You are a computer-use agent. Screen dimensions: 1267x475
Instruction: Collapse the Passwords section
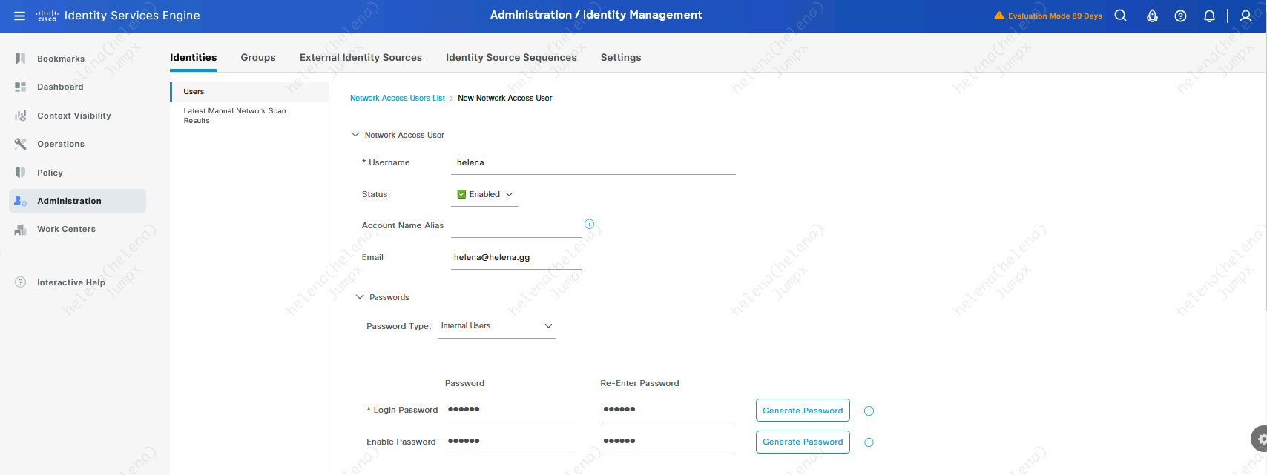(x=360, y=297)
